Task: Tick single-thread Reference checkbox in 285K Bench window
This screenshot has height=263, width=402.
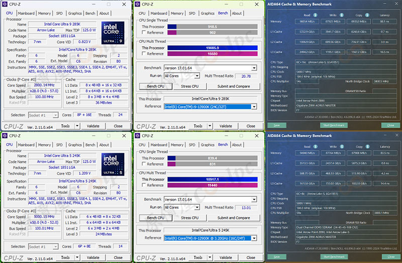Action: [144, 33]
